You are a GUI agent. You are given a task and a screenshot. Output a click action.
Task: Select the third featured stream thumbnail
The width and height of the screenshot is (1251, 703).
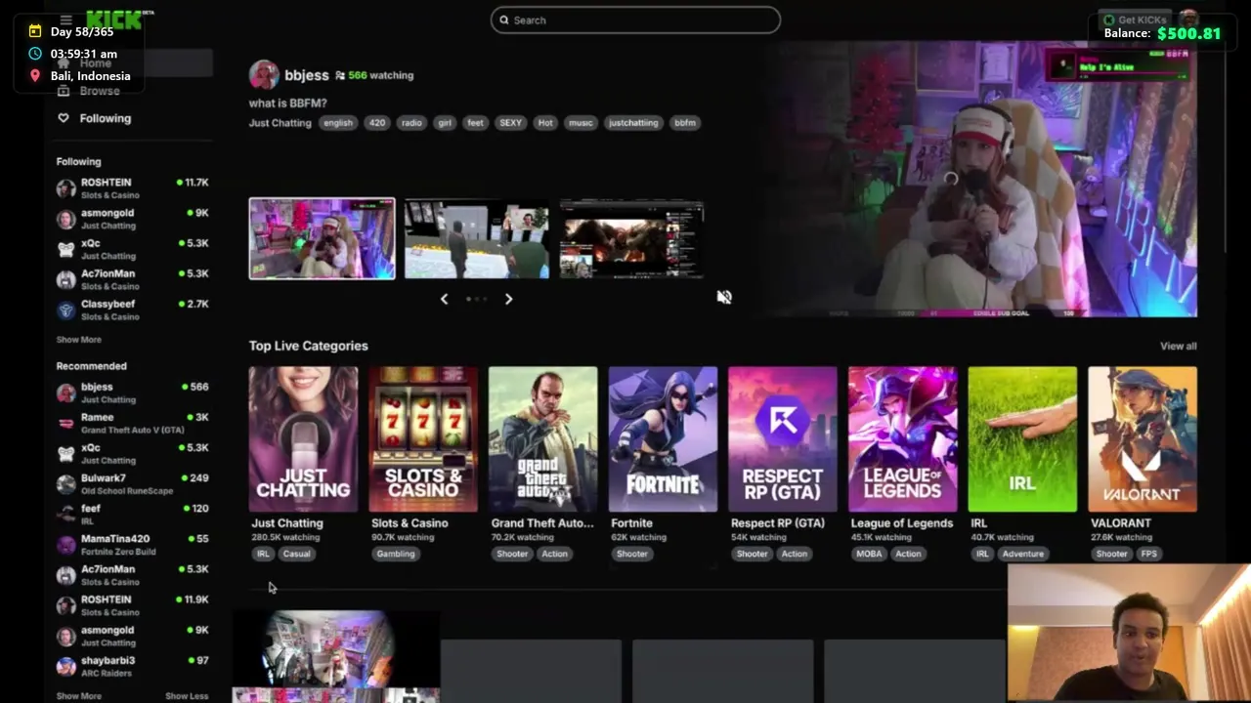(631, 239)
